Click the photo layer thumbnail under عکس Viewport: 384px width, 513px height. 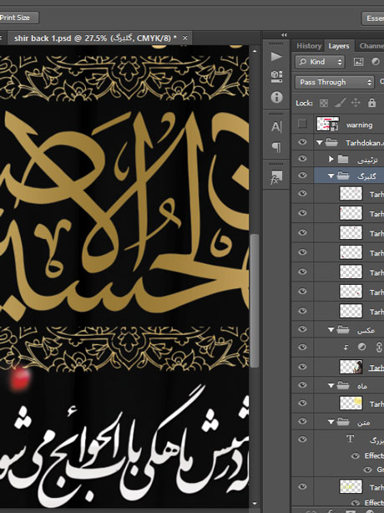[x=351, y=367]
